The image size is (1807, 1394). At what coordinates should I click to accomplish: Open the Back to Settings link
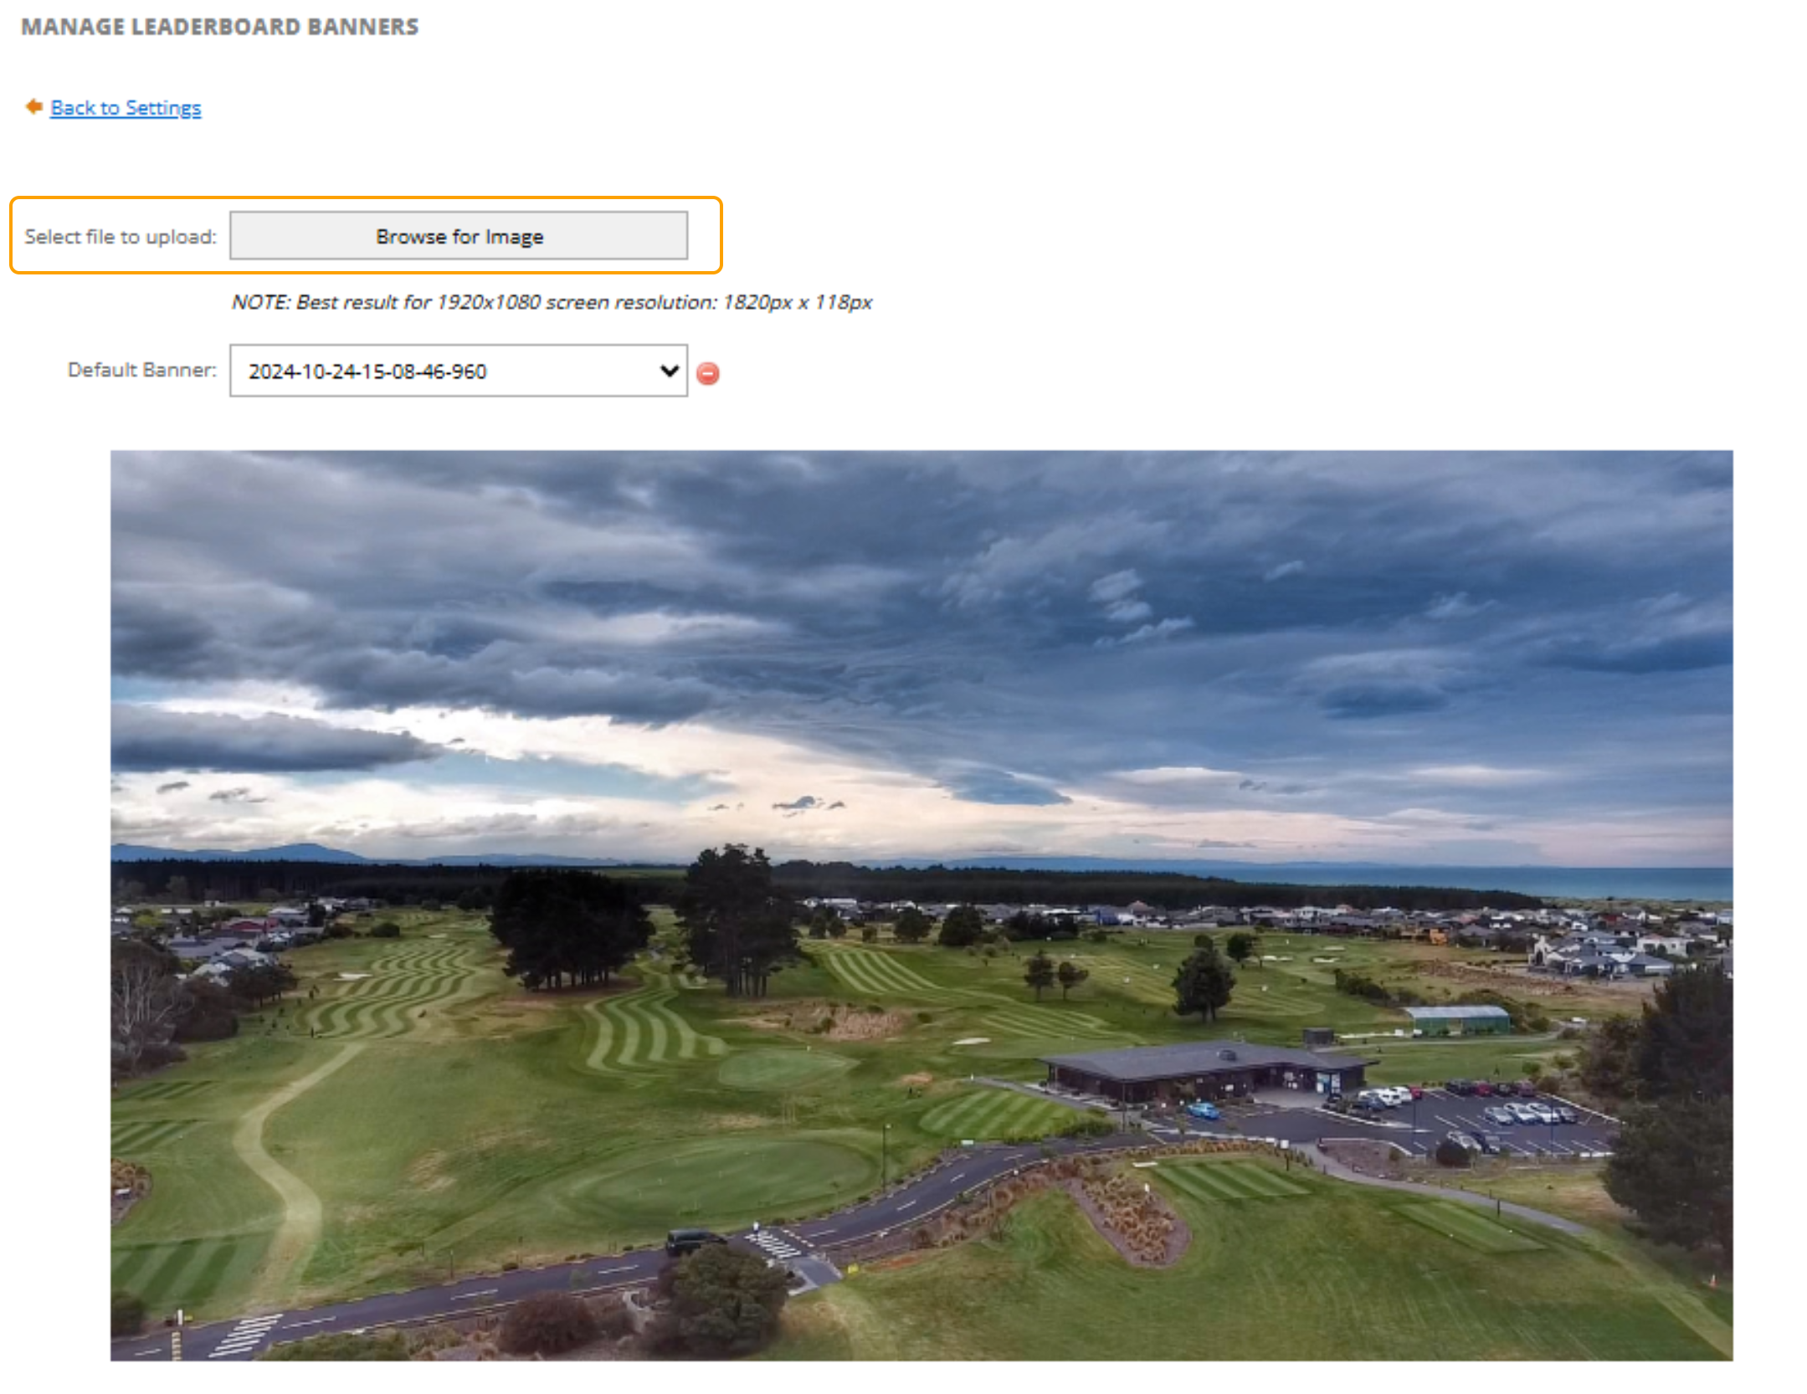pyautogui.click(x=126, y=108)
